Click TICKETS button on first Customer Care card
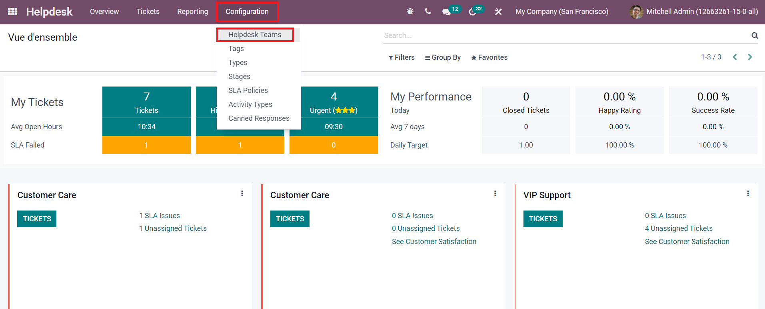765x309 pixels. coord(37,219)
